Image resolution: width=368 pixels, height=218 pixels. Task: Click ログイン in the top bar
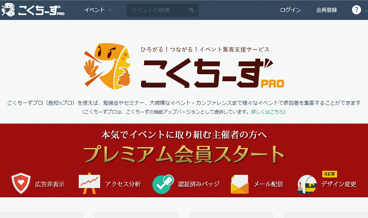[290, 10]
